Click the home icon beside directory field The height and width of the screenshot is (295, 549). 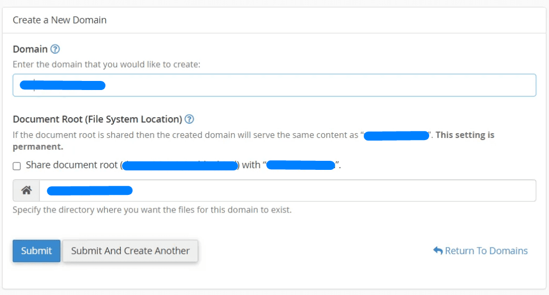pyautogui.click(x=26, y=191)
